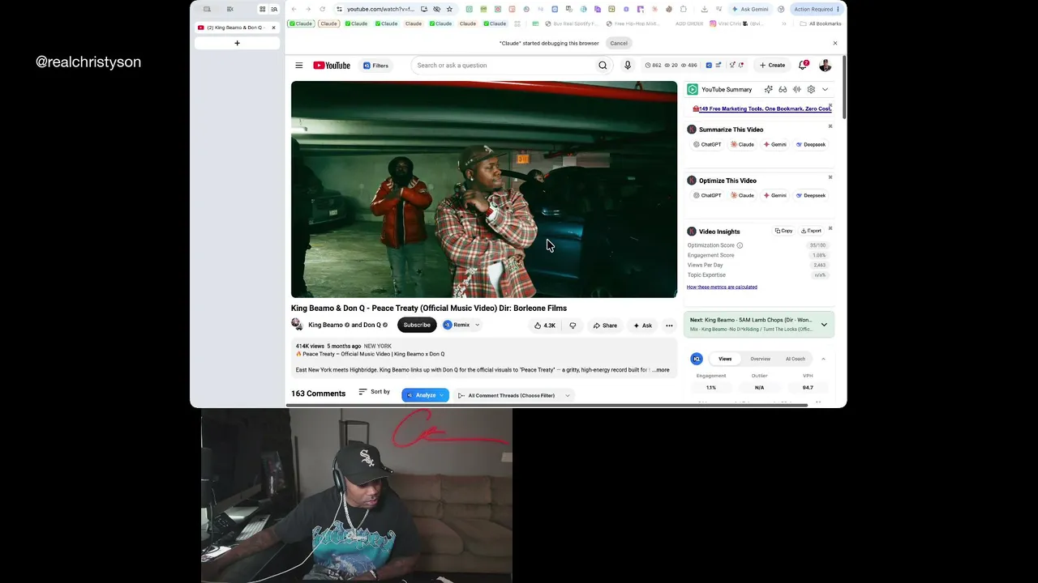Viewport: 1038px width, 583px height.
Task: Summarize this video with Gemini
Action: 775,144
